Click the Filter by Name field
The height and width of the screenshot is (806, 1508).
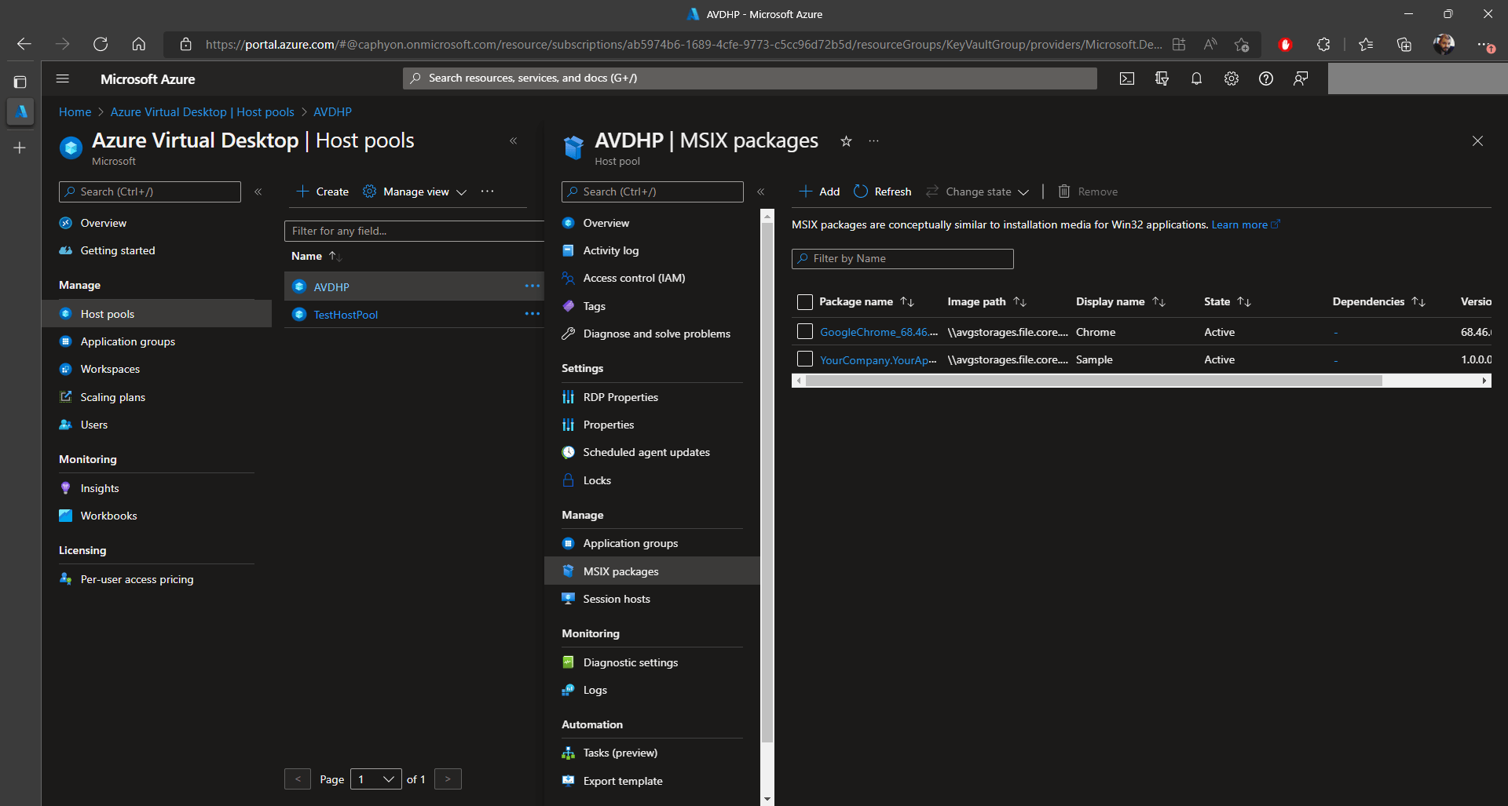tap(902, 258)
